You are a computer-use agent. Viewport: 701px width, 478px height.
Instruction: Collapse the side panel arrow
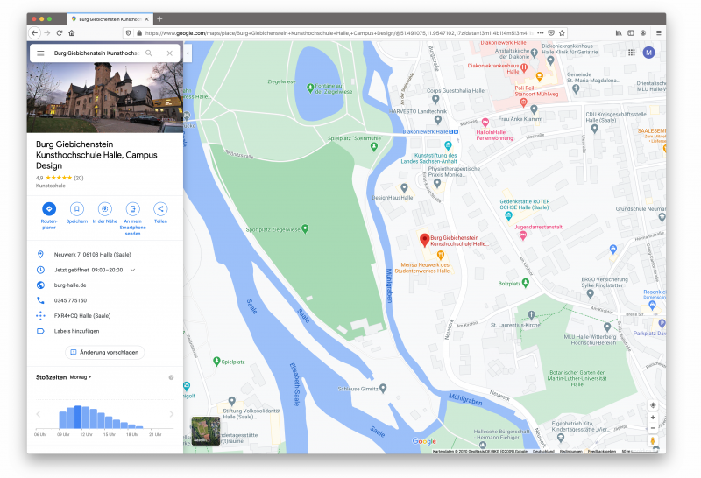188,53
